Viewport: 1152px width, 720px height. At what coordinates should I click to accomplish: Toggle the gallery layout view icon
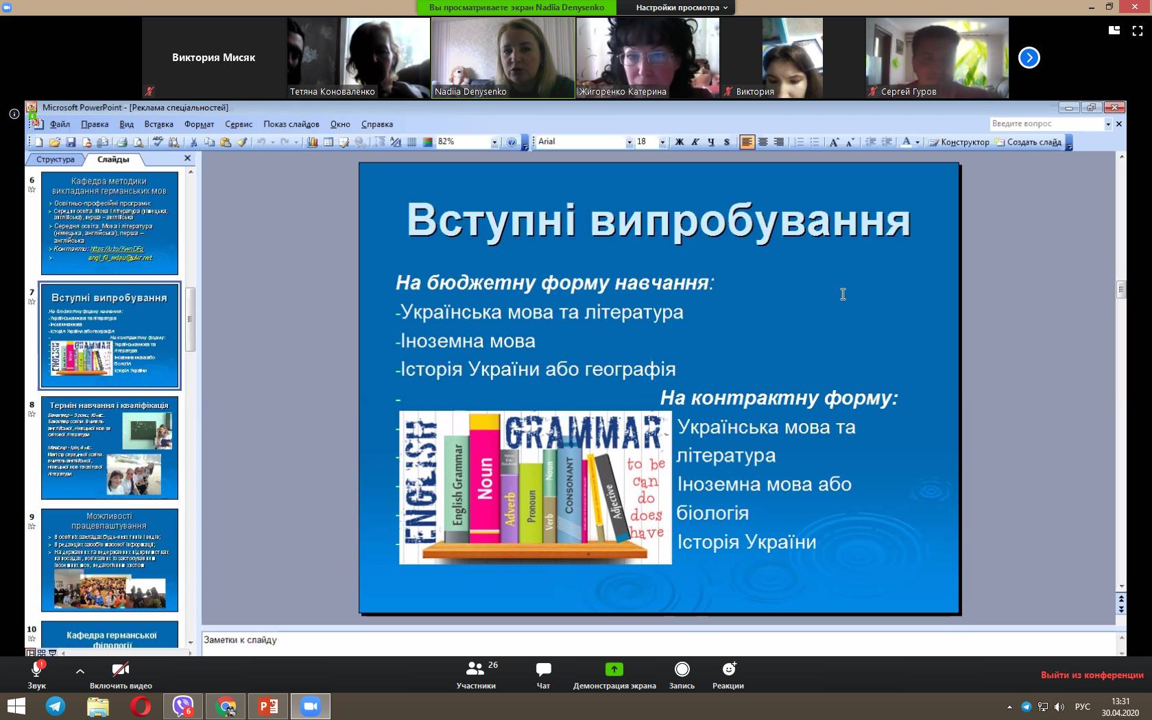tap(1114, 31)
